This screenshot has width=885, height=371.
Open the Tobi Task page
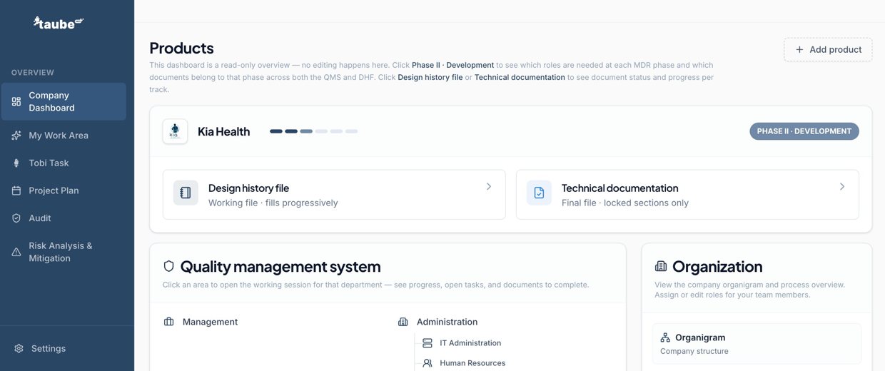coord(64,163)
